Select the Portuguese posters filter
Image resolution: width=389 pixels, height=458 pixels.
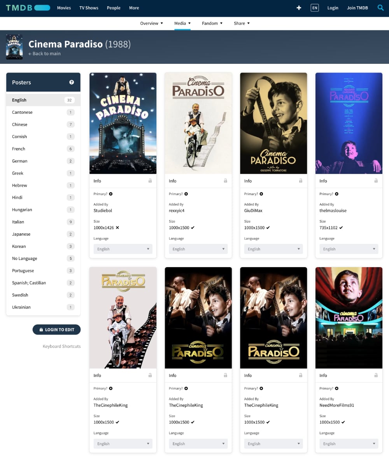[x=43, y=271]
